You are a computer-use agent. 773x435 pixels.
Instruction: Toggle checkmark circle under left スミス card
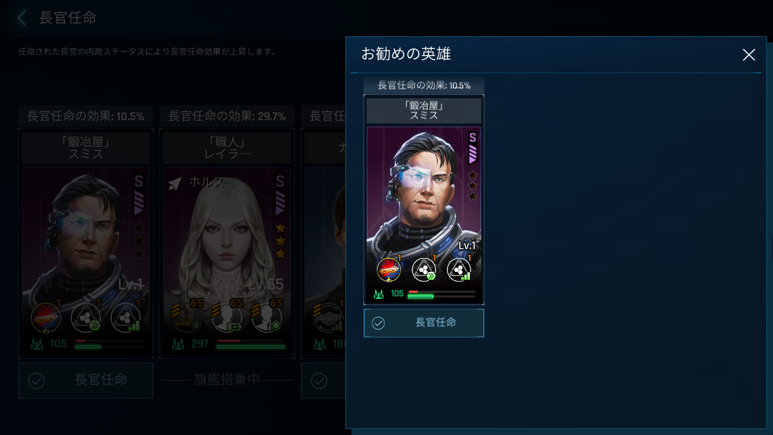(37, 381)
